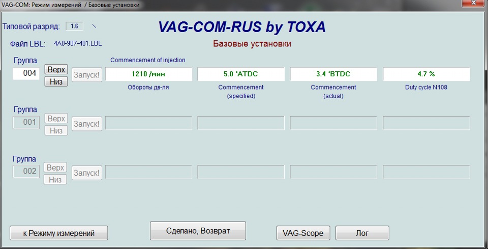The image size is (488, 249).
Task: Click the Duty cycle N108 label
Action: [426, 87]
